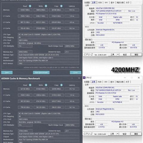
Task: Select 主板 tab in upper CPU-Z window
Action: coord(94,2)
